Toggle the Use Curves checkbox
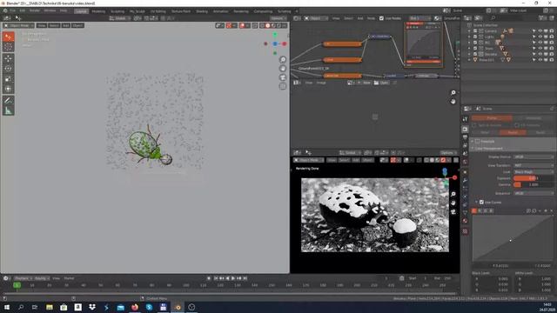The width and height of the screenshot is (557, 313). click(481, 203)
